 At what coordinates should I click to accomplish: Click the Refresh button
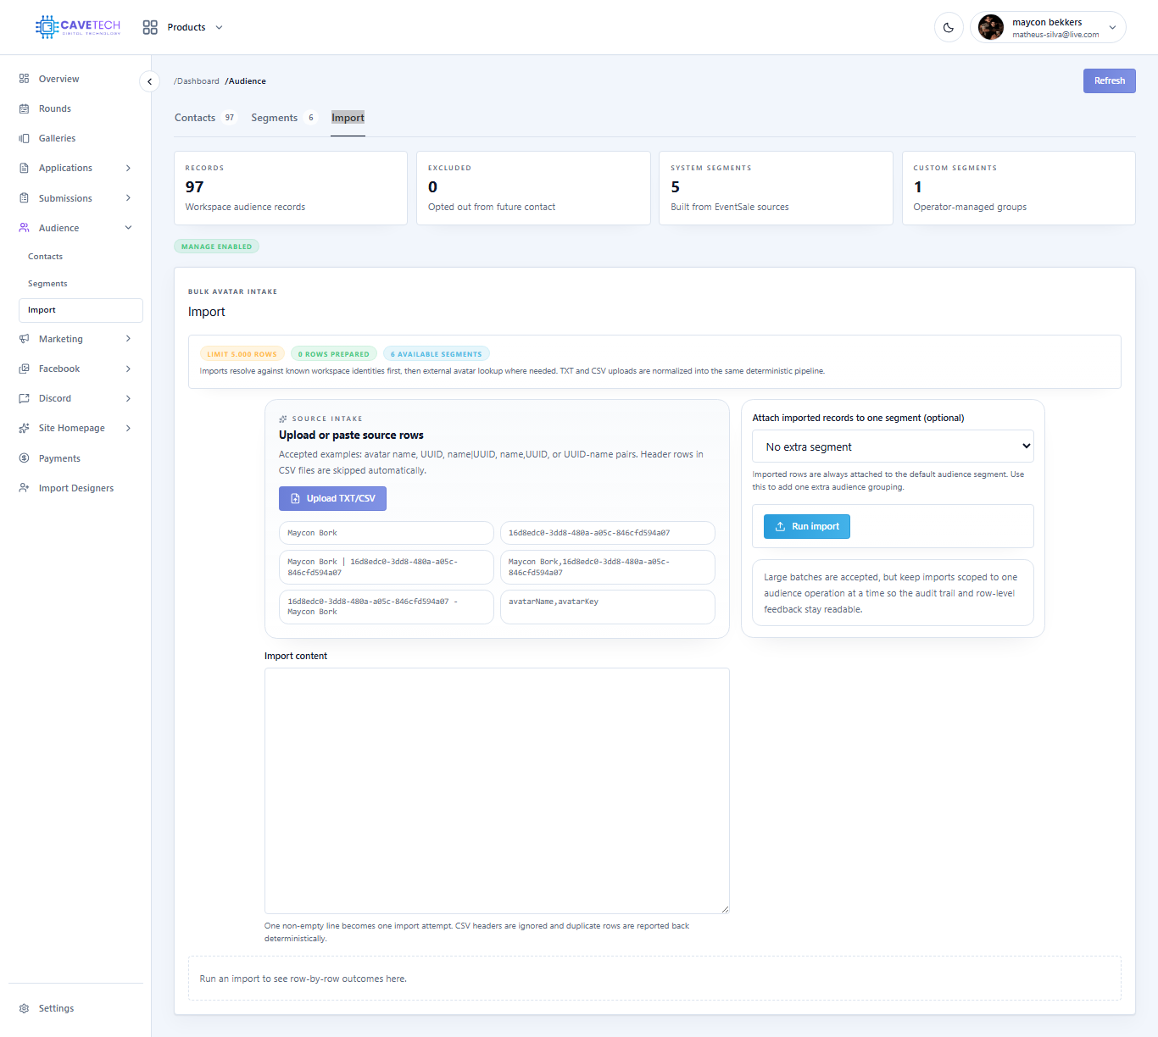pos(1109,80)
